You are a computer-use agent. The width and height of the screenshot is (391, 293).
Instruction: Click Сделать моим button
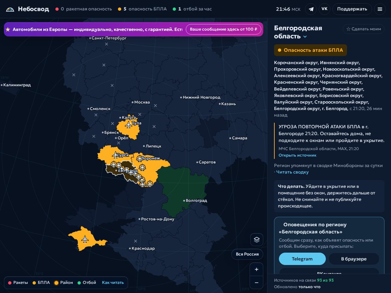pos(364,29)
